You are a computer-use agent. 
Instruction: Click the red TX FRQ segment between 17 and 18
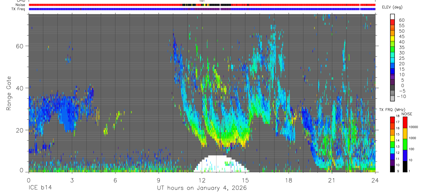392,119
